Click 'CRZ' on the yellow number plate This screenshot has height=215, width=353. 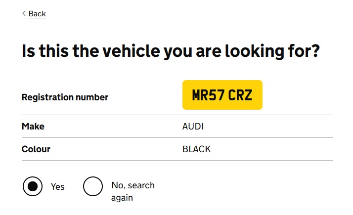pyautogui.click(x=240, y=95)
